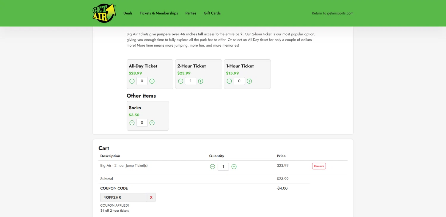The width and height of the screenshot is (446, 217).
Task: Click the '$4 off 2-hour tickets' note
Action: pyautogui.click(x=114, y=210)
